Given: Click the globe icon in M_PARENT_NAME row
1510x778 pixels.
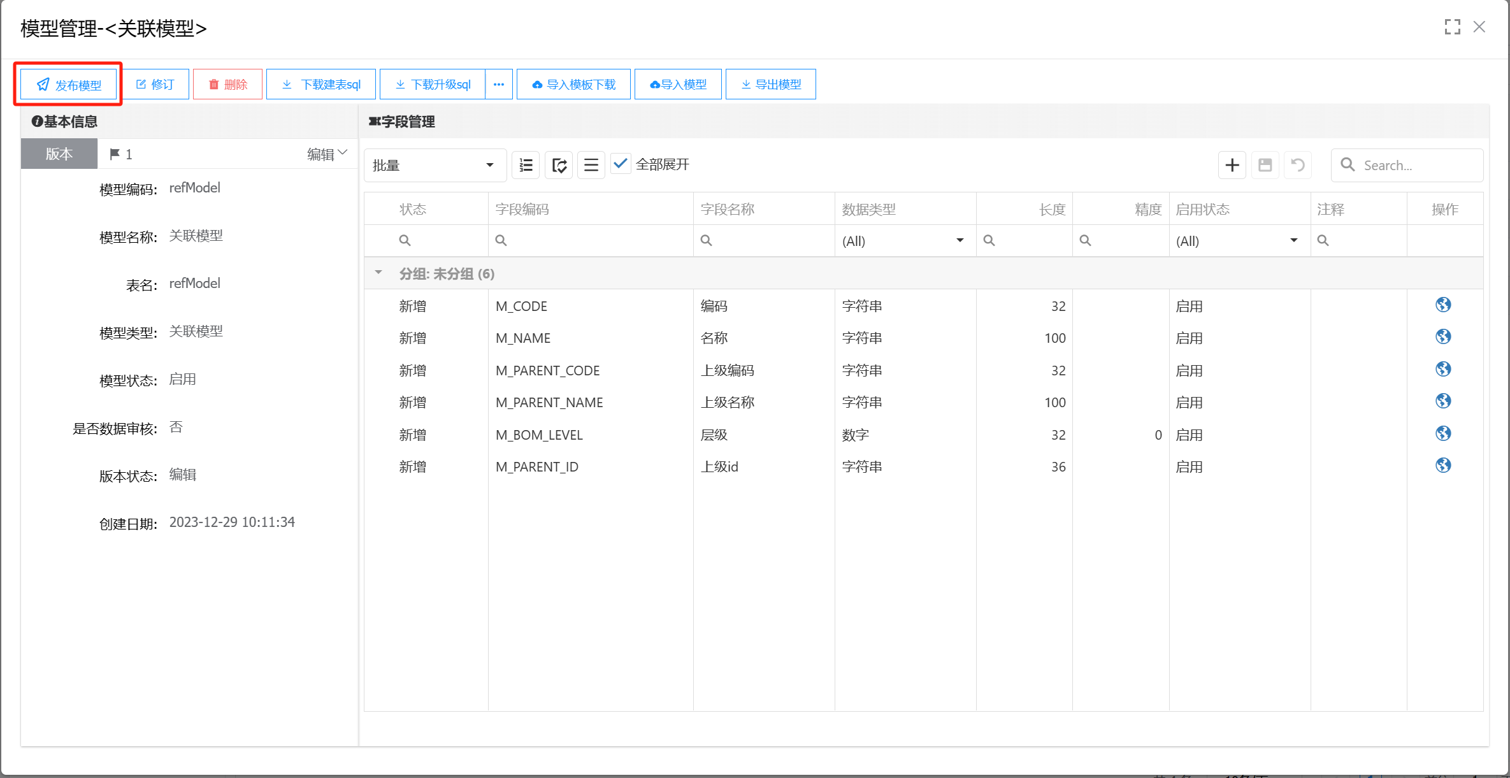Looking at the screenshot, I should click(x=1444, y=401).
